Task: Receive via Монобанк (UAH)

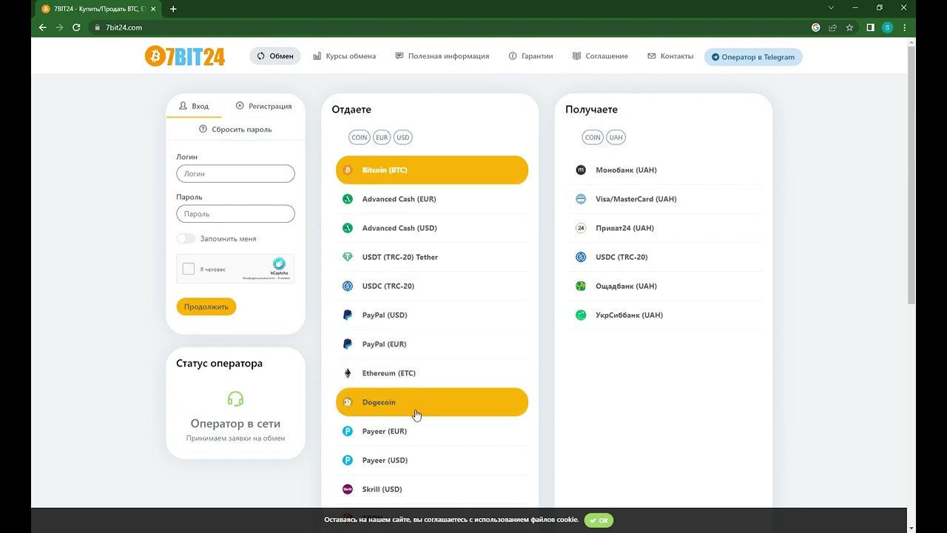Action: 665,170
